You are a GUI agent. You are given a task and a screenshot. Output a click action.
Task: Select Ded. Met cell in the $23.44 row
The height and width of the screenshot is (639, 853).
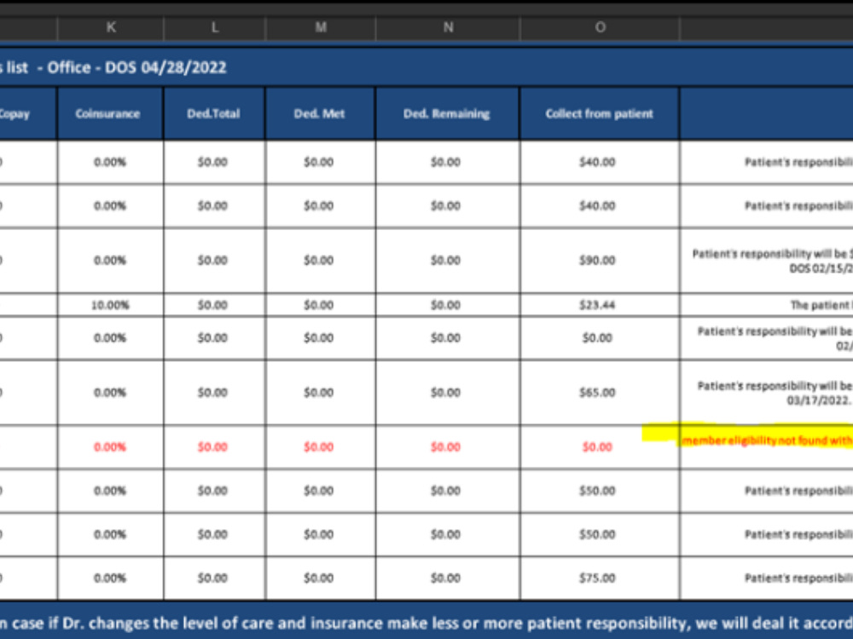tap(321, 305)
